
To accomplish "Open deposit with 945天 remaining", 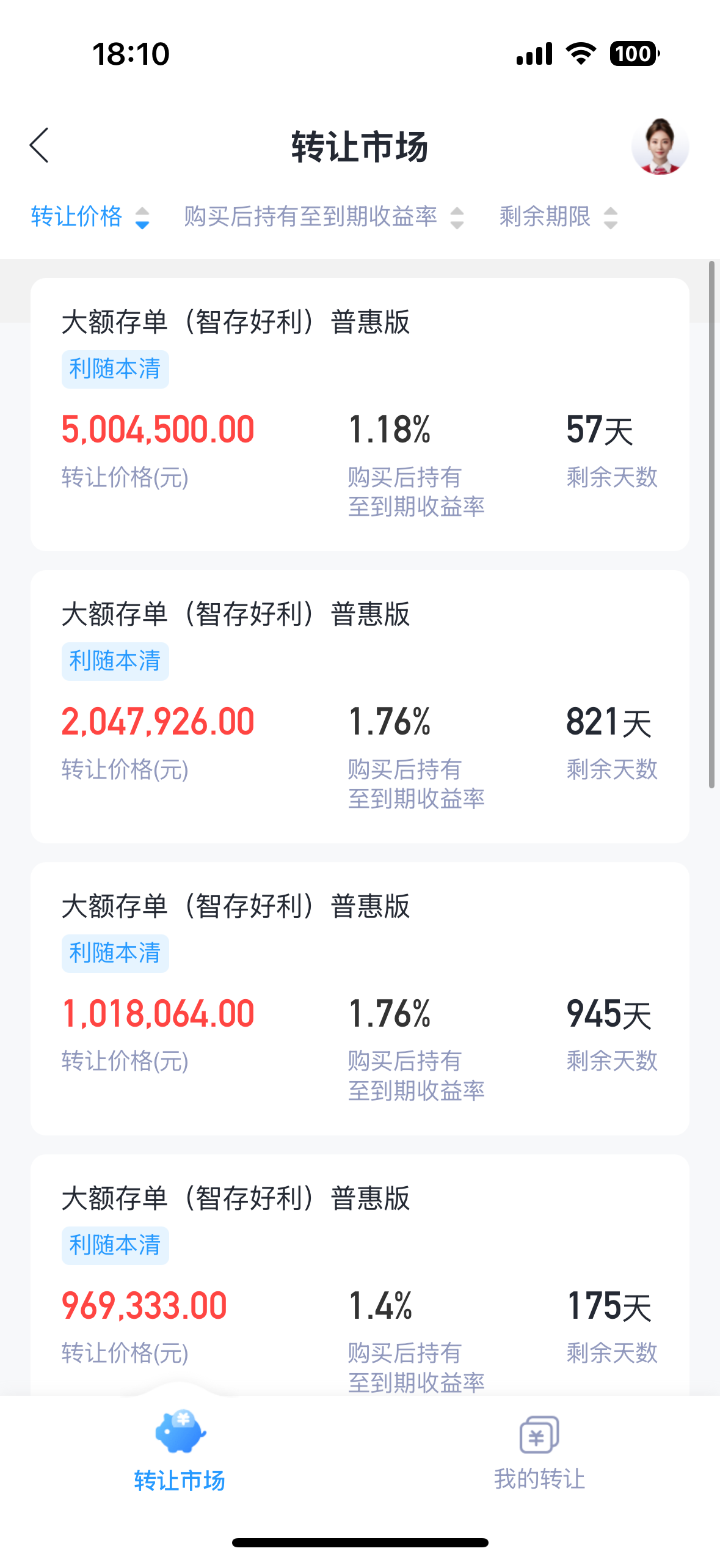I will click(x=359, y=999).
